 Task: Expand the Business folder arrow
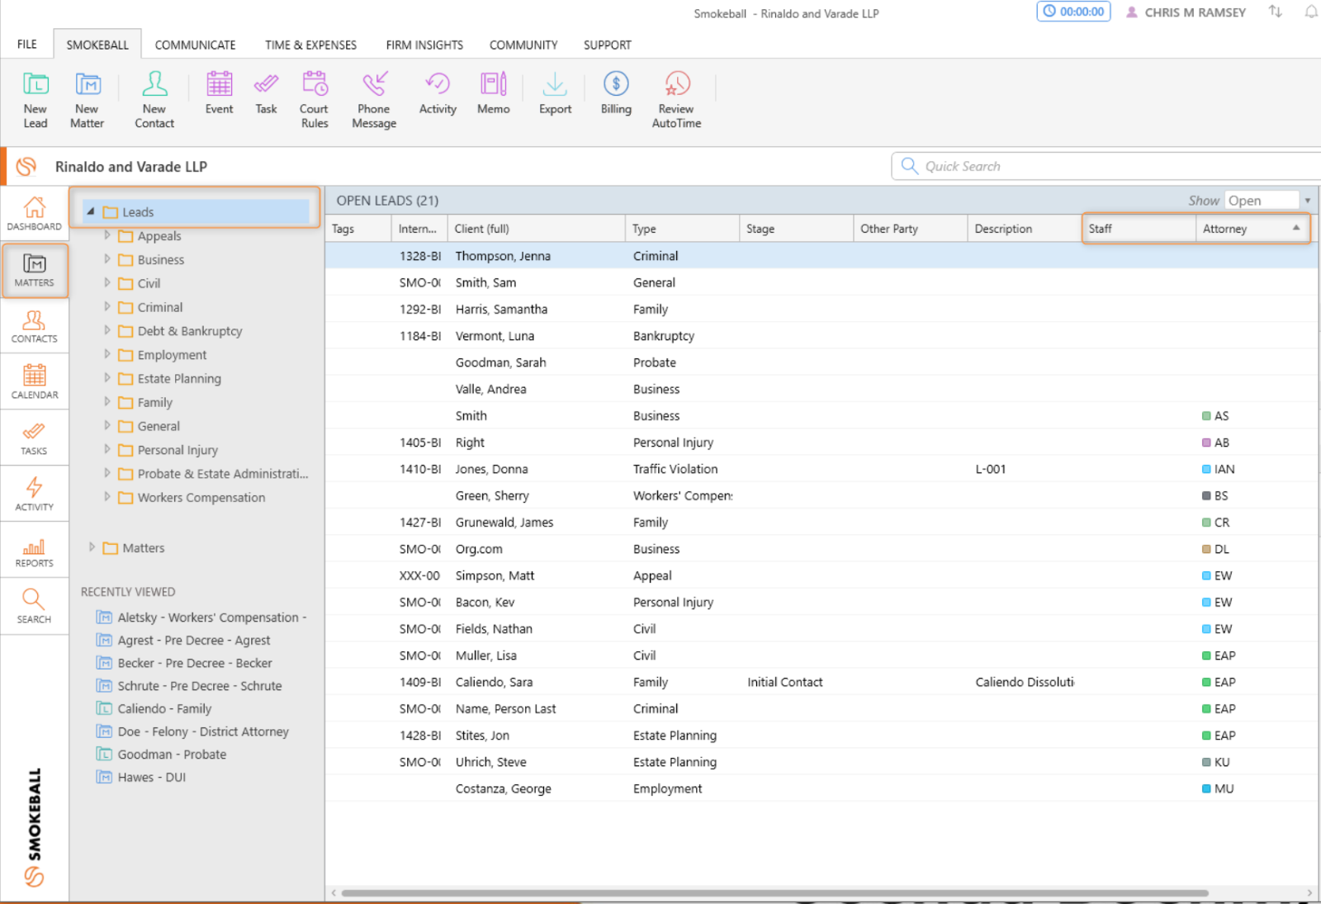(107, 258)
